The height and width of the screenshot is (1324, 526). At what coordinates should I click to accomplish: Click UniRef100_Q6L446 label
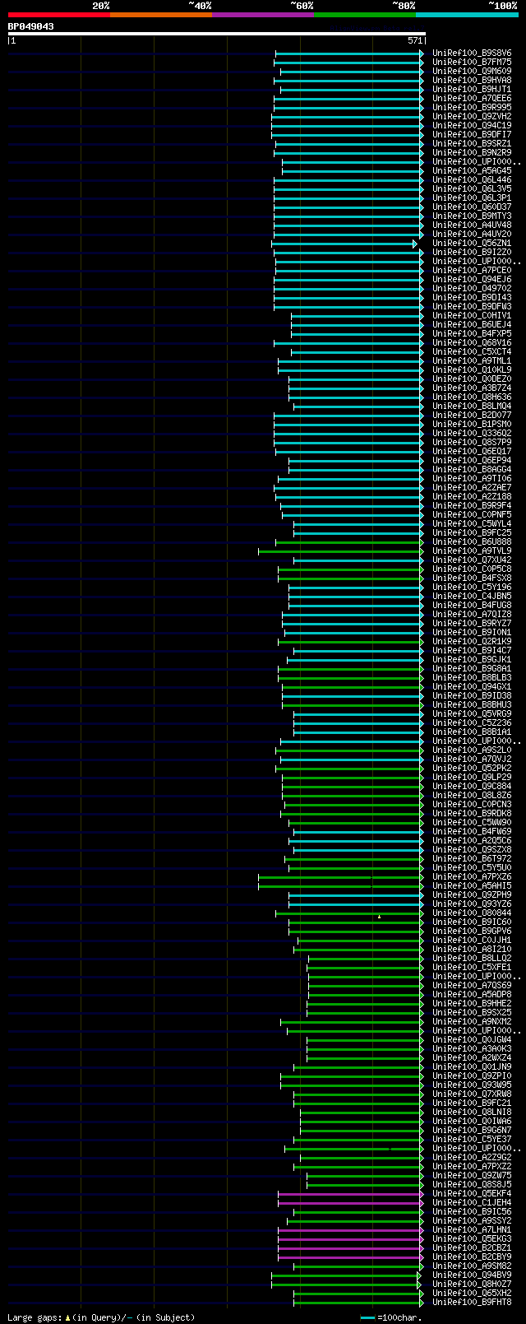(472, 179)
